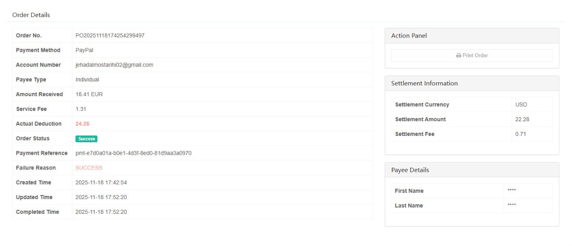Viewport: 572px width, 246px height.
Task: Click the Completed Time value
Action: tap(101, 212)
